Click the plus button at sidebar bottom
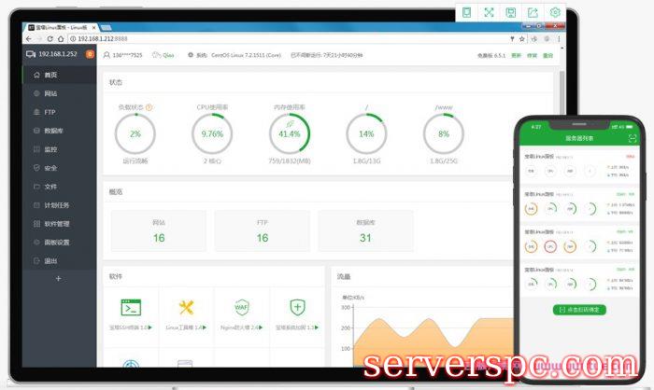The height and width of the screenshot is (390, 654). (58, 278)
